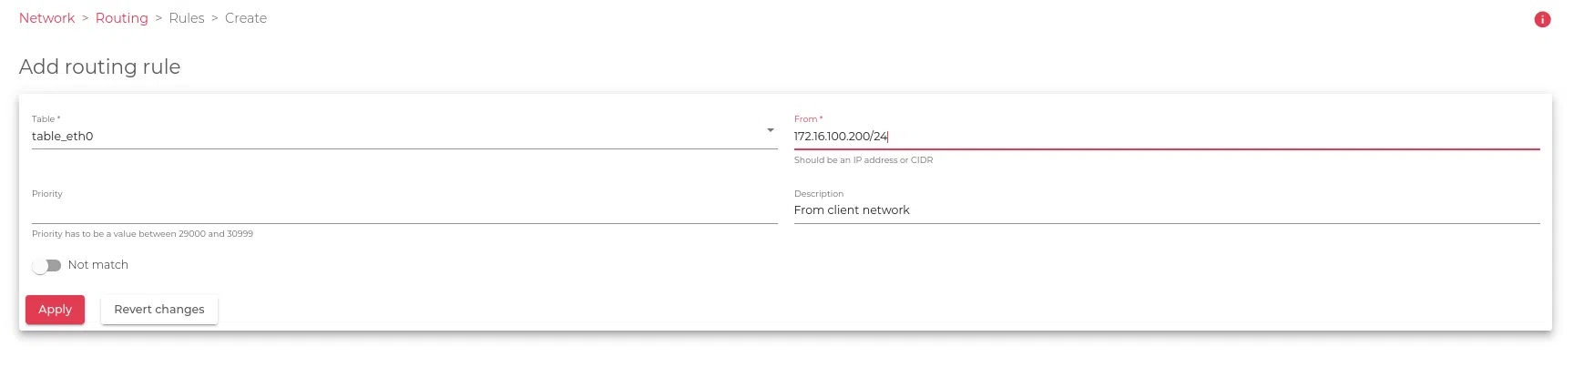This screenshot has width=1574, height=388.
Task: Click the Create breadcrumb item
Action: 246,18
